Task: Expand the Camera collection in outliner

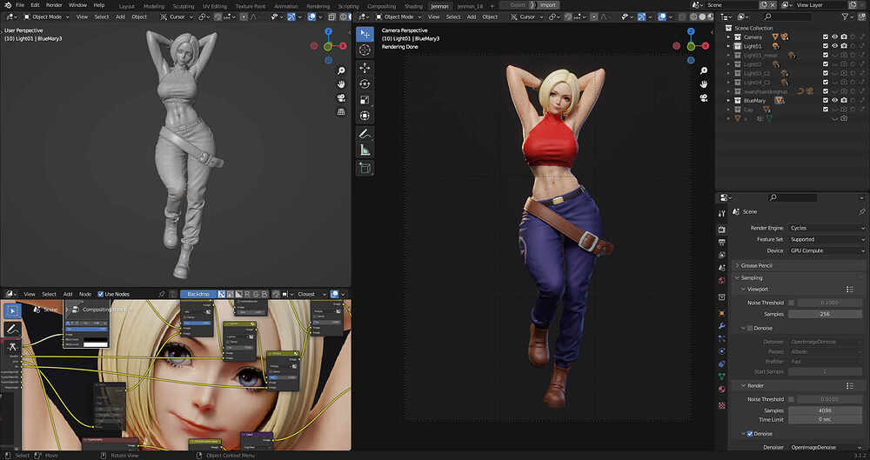Action: coord(728,37)
